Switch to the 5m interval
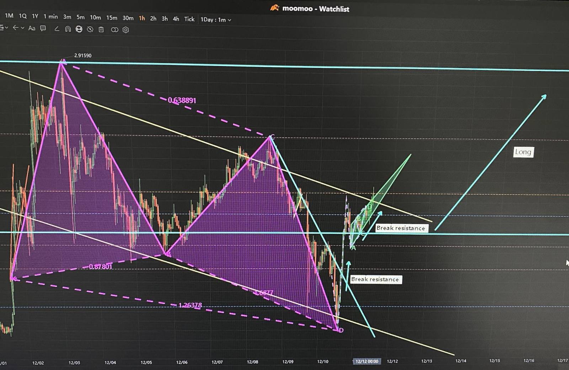 click(x=80, y=17)
